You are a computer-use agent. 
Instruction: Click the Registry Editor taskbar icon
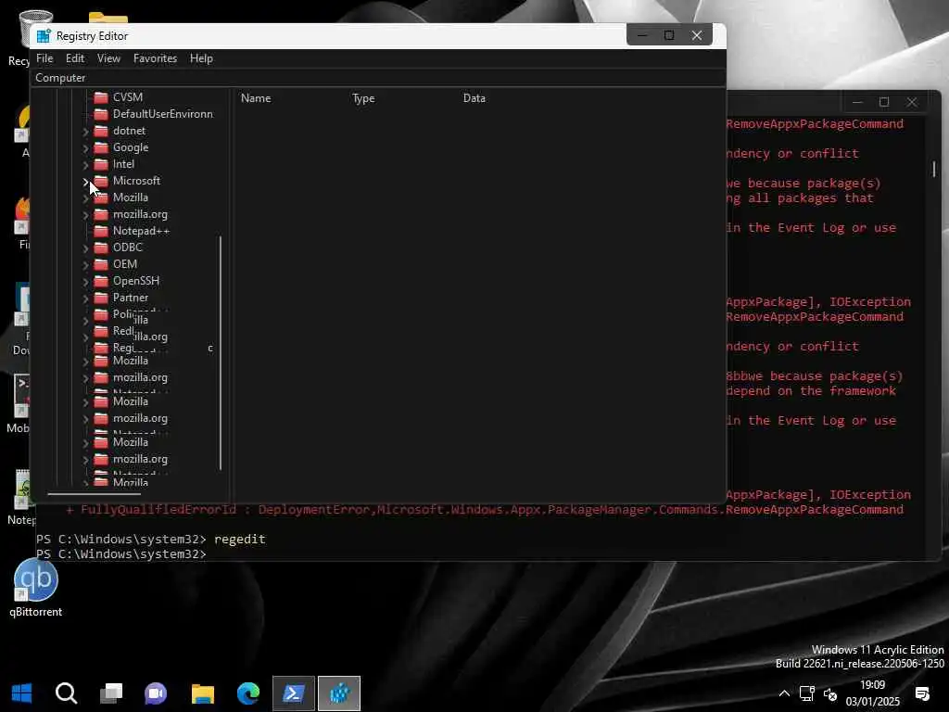click(339, 693)
